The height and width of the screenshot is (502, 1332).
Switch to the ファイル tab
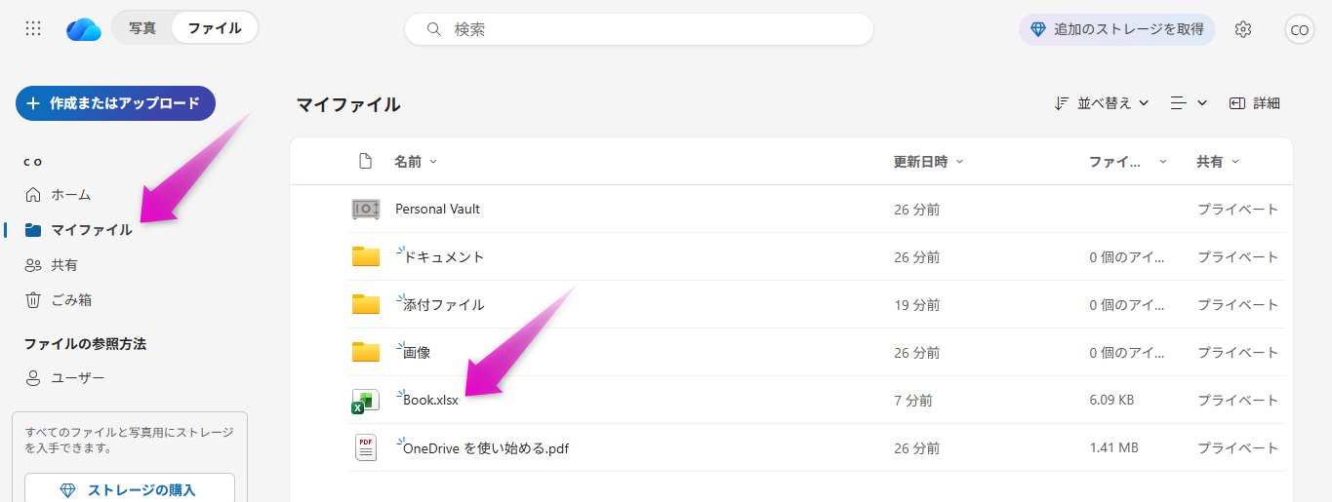click(x=215, y=28)
